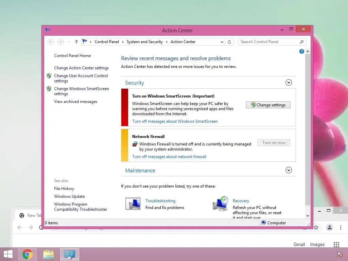Viewport: 348px width, 261px height.
Task: Open address bar history dropdown
Action: point(222,42)
